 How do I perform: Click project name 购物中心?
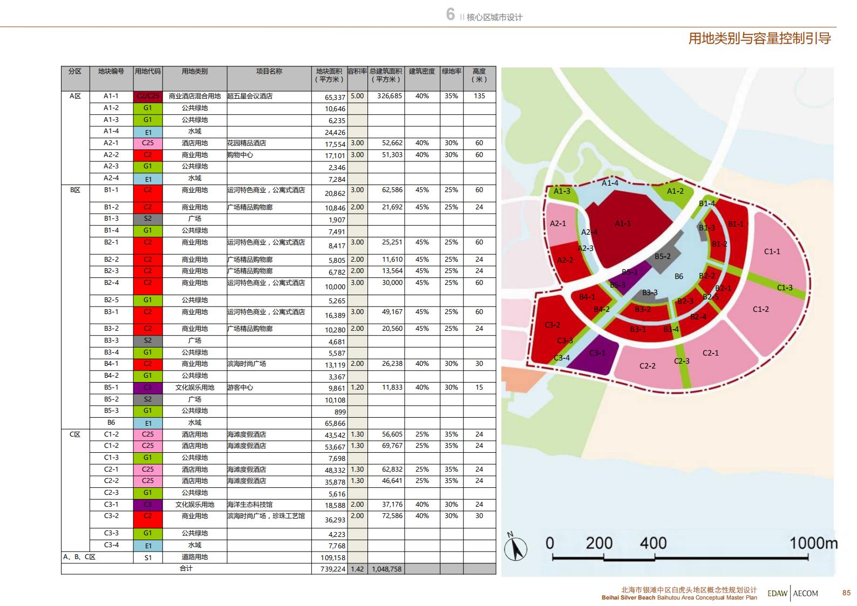tap(240, 155)
